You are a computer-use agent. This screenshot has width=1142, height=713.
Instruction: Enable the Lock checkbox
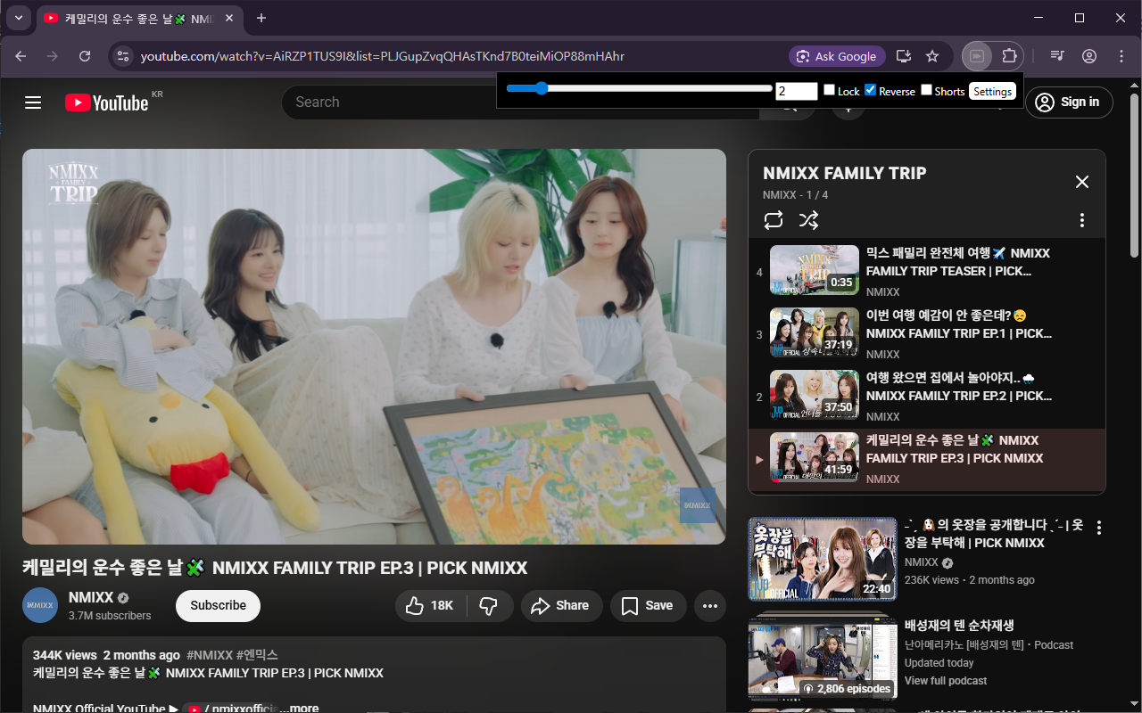pyautogui.click(x=829, y=90)
